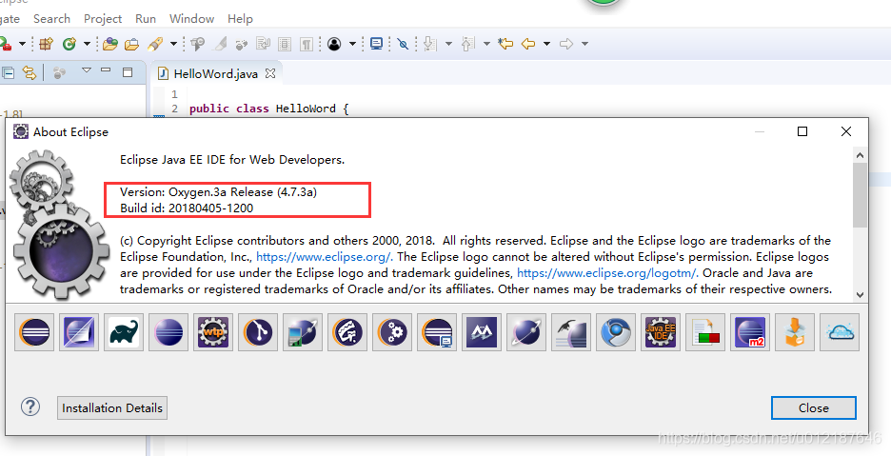Click the Search flashlight toolbar icon
Image resolution: width=891 pixels, height=456 pixels.
tap(154, 44)
